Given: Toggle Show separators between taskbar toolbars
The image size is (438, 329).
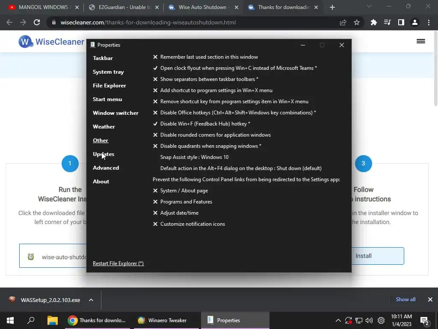Looking at the screenshot, I should (x=206, y=79).
